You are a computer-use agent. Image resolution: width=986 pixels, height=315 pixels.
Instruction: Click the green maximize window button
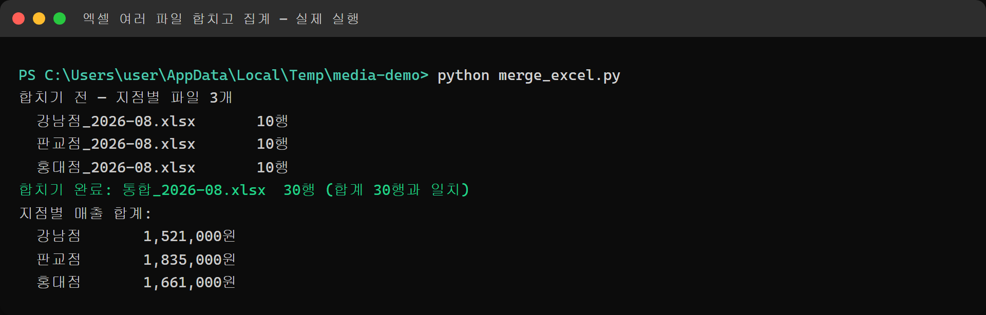click(60, 18)
